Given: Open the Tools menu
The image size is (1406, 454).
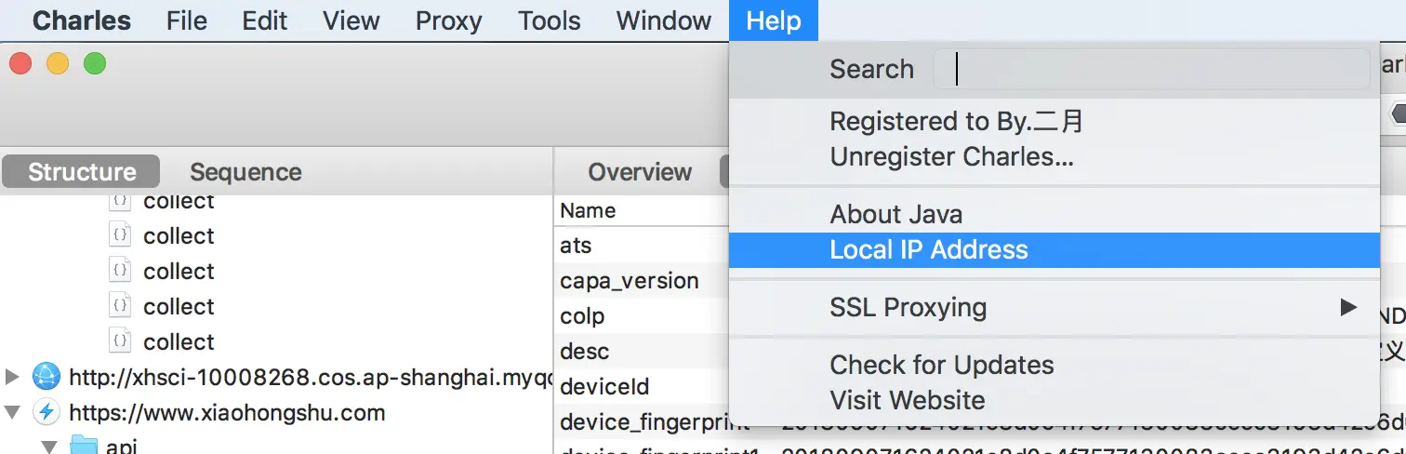Looking at the screenshot, I should click(549, 20).
